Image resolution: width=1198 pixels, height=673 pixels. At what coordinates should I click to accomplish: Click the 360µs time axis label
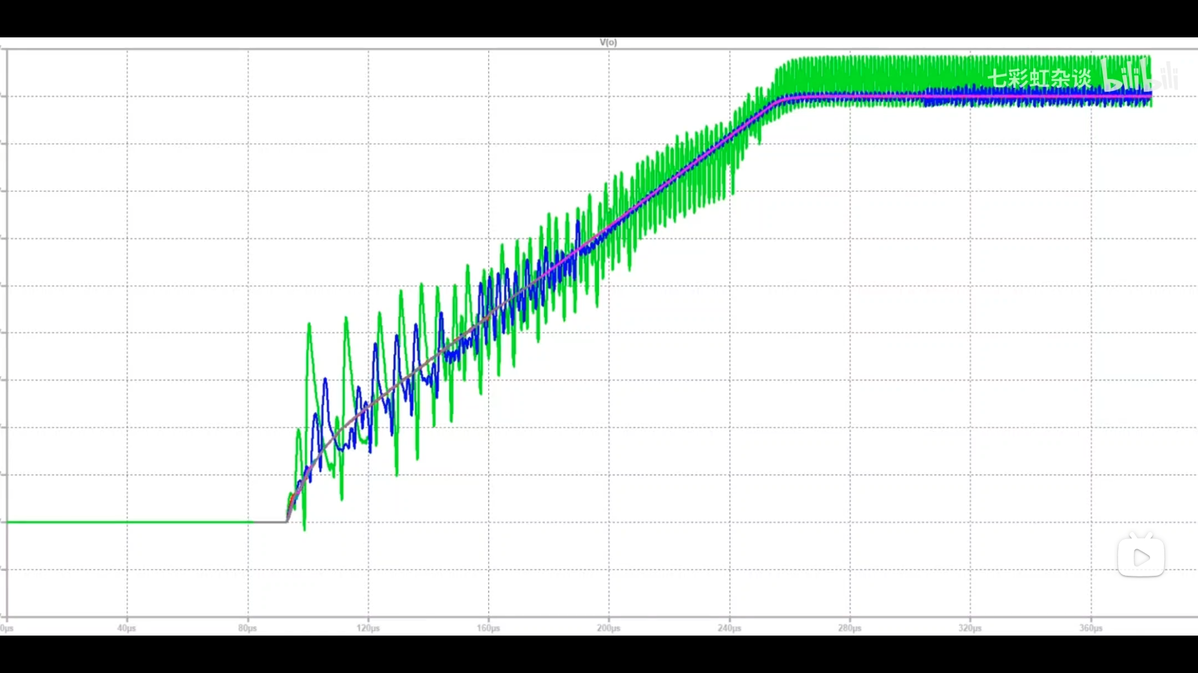tap(1091, 628)
